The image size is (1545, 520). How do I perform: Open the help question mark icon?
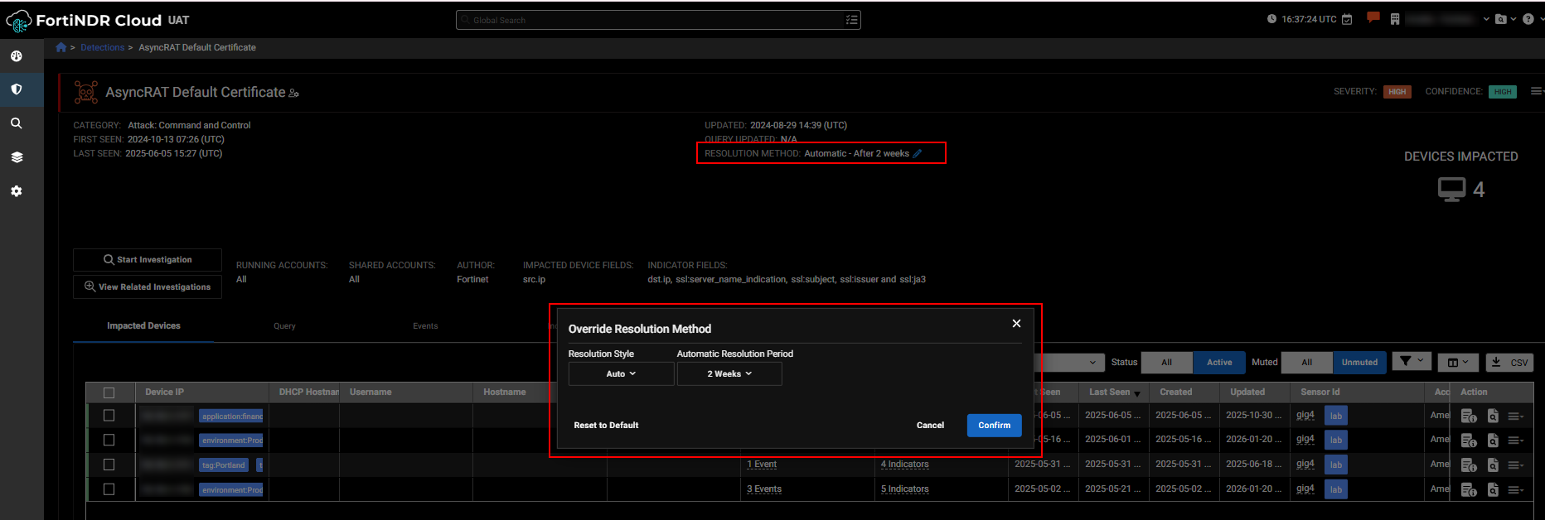pyautogui.click(x=1528, y=19)
